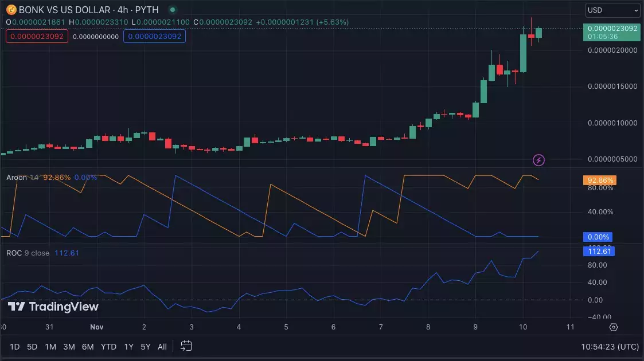Choose the YTD time range
The width and height of the screenshot is (644, 361).
click(x=108, y=347)
